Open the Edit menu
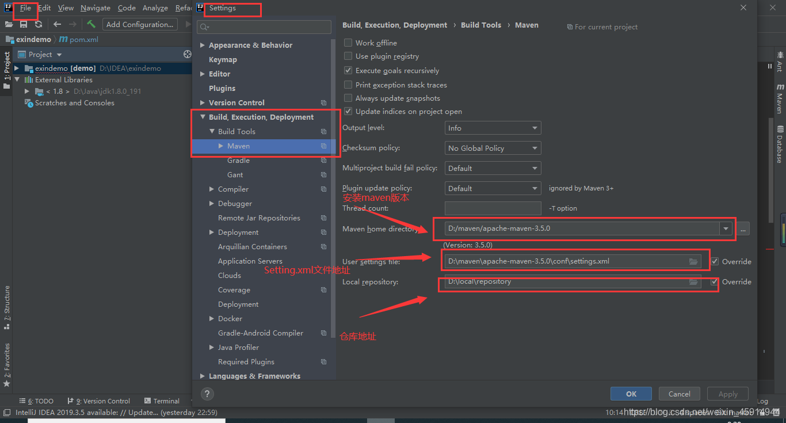 (44, 8)
